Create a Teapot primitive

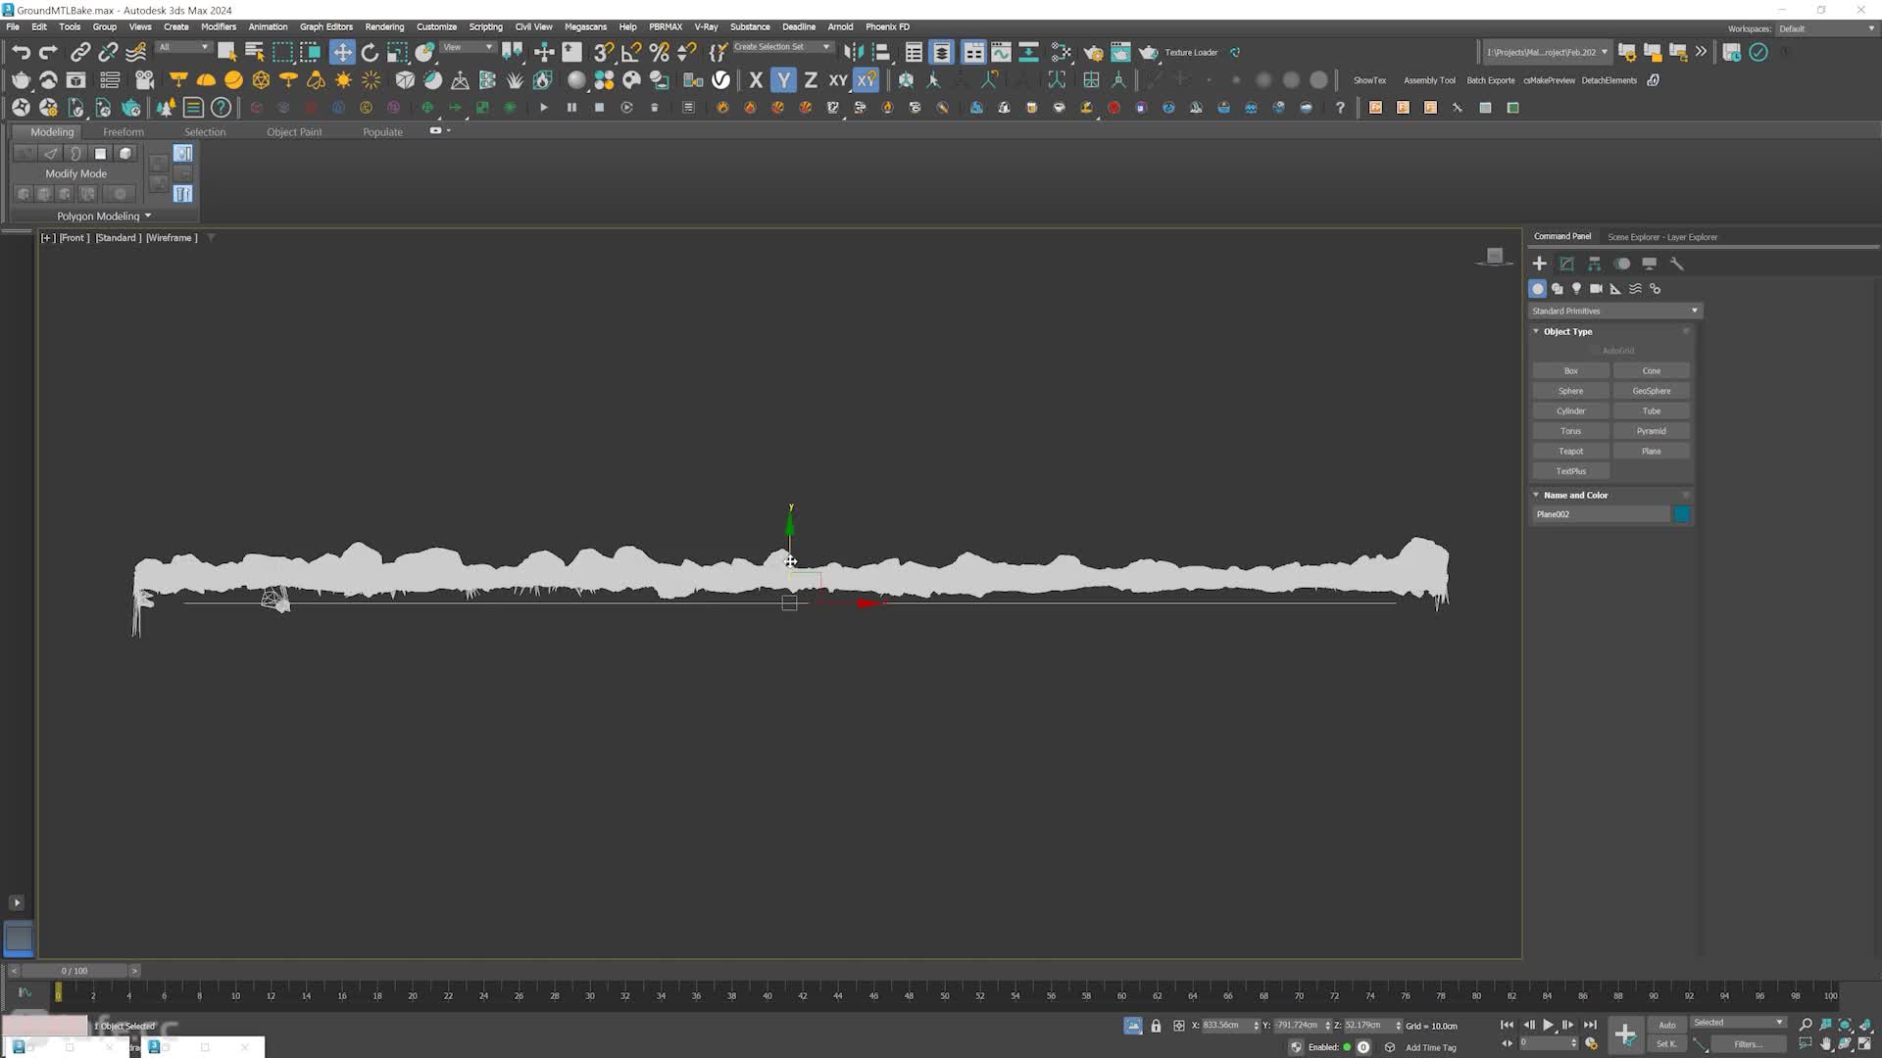(x=1571, y=452)
